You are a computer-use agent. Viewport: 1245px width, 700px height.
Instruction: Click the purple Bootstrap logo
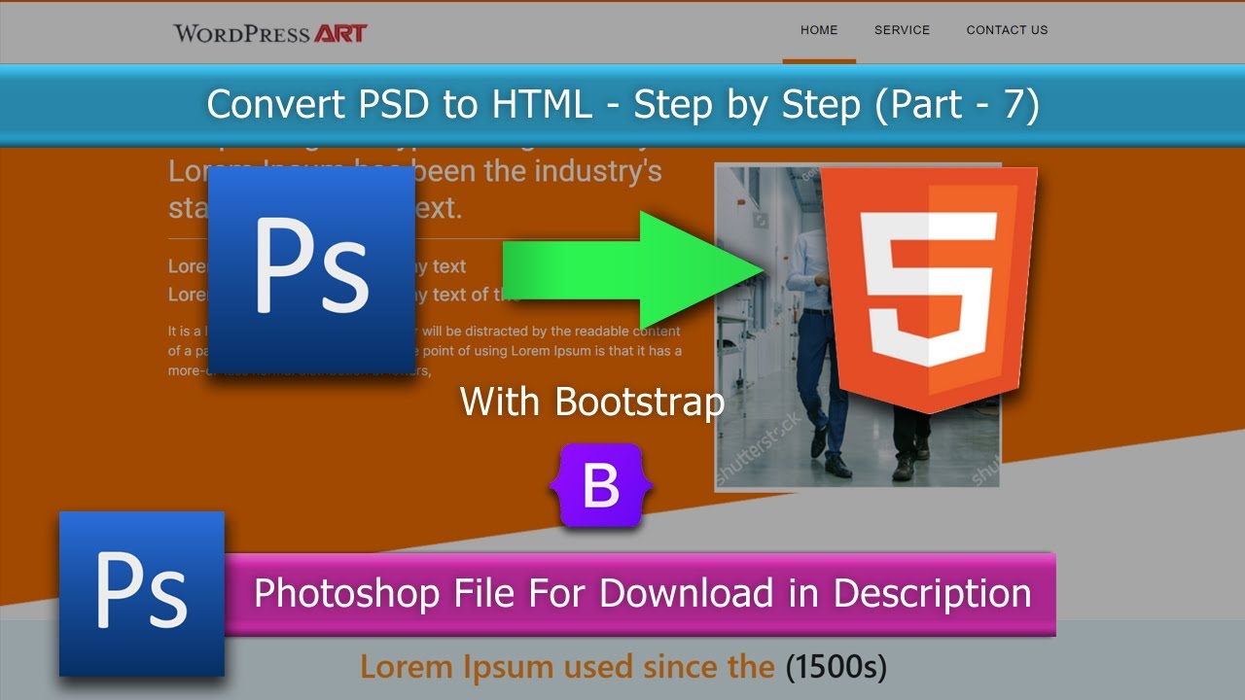coord(601,486)
